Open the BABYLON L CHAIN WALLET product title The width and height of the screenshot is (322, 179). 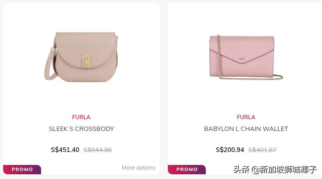pyautogui.click(x=246, y=129)
